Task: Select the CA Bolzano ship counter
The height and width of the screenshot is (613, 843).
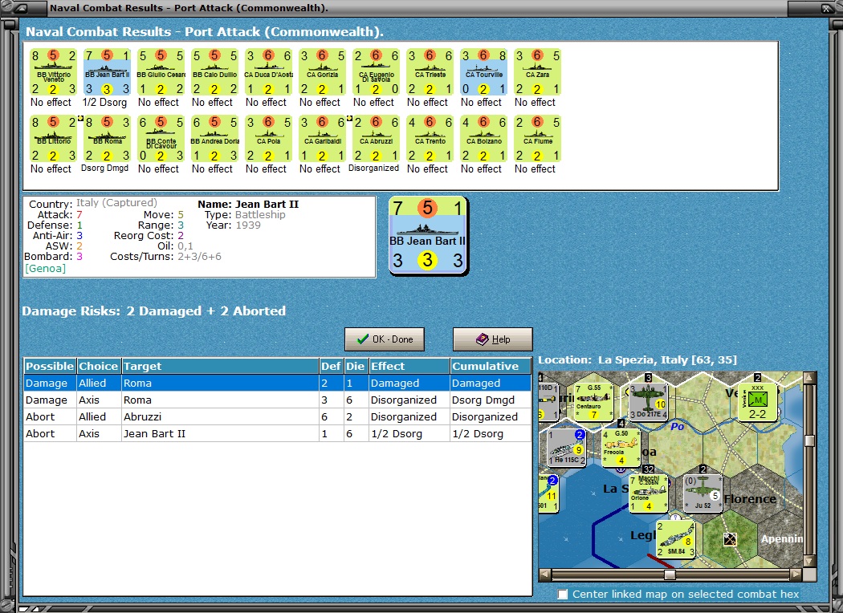Action: coord(483,139)
